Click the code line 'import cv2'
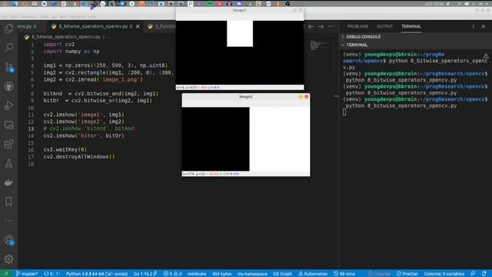The width and height of the screenshot is (492, 277). 59,45
